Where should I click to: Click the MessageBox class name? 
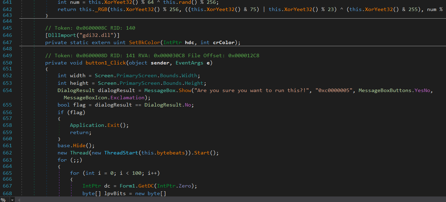pos(160,90)
